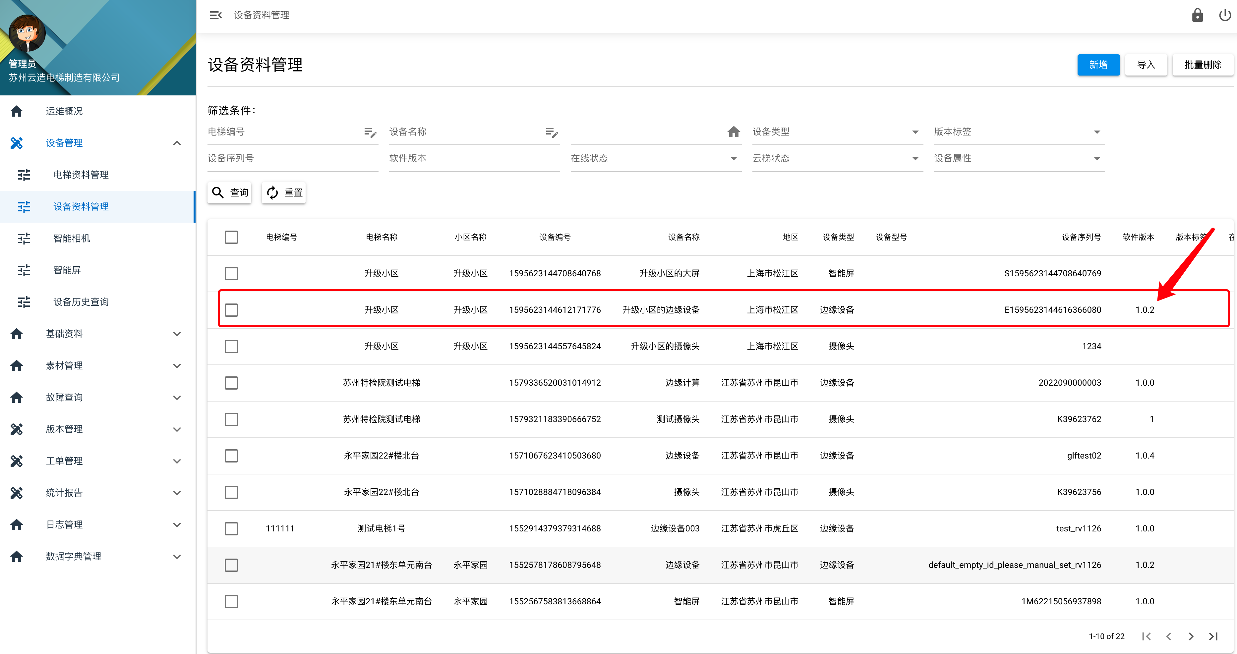Click the 设备序列号 input field
The width and height of the screenshot is (1237, 654).
click(292, 158)
